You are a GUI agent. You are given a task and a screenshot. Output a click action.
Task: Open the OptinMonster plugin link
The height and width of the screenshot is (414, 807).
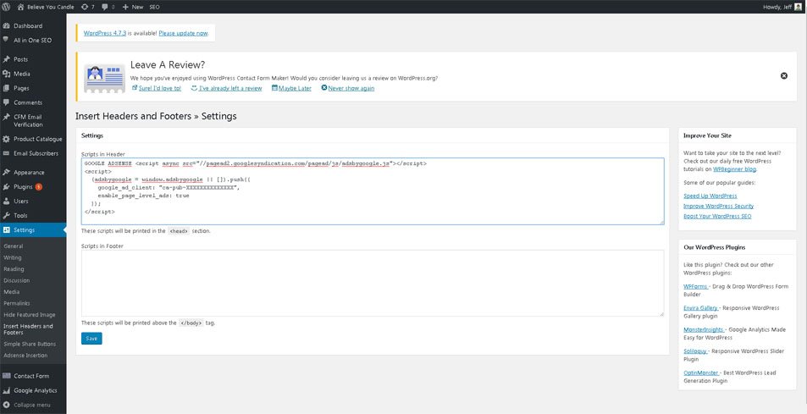[700, 373]
